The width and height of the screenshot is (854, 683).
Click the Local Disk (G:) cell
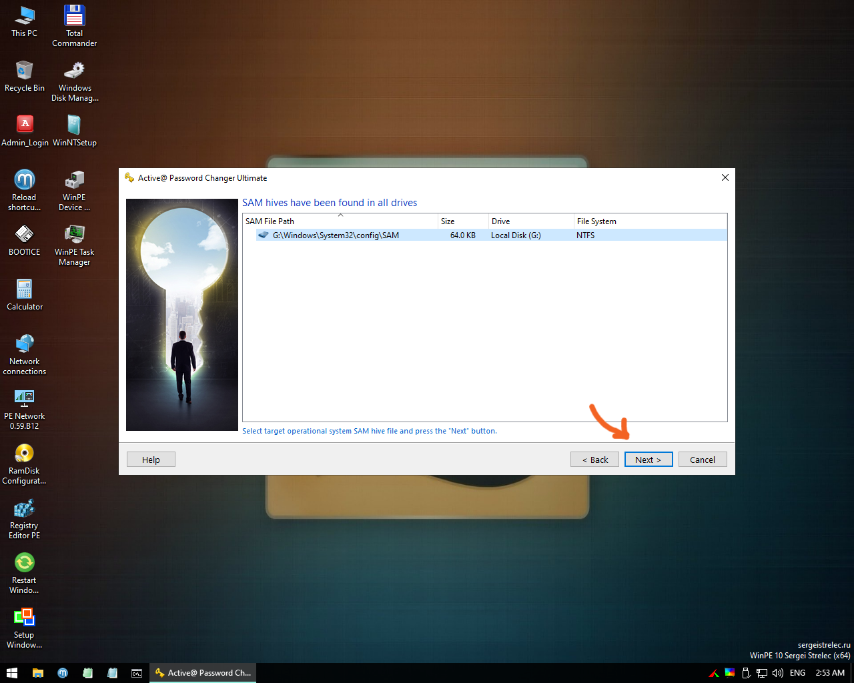click(x=516, y=235)
